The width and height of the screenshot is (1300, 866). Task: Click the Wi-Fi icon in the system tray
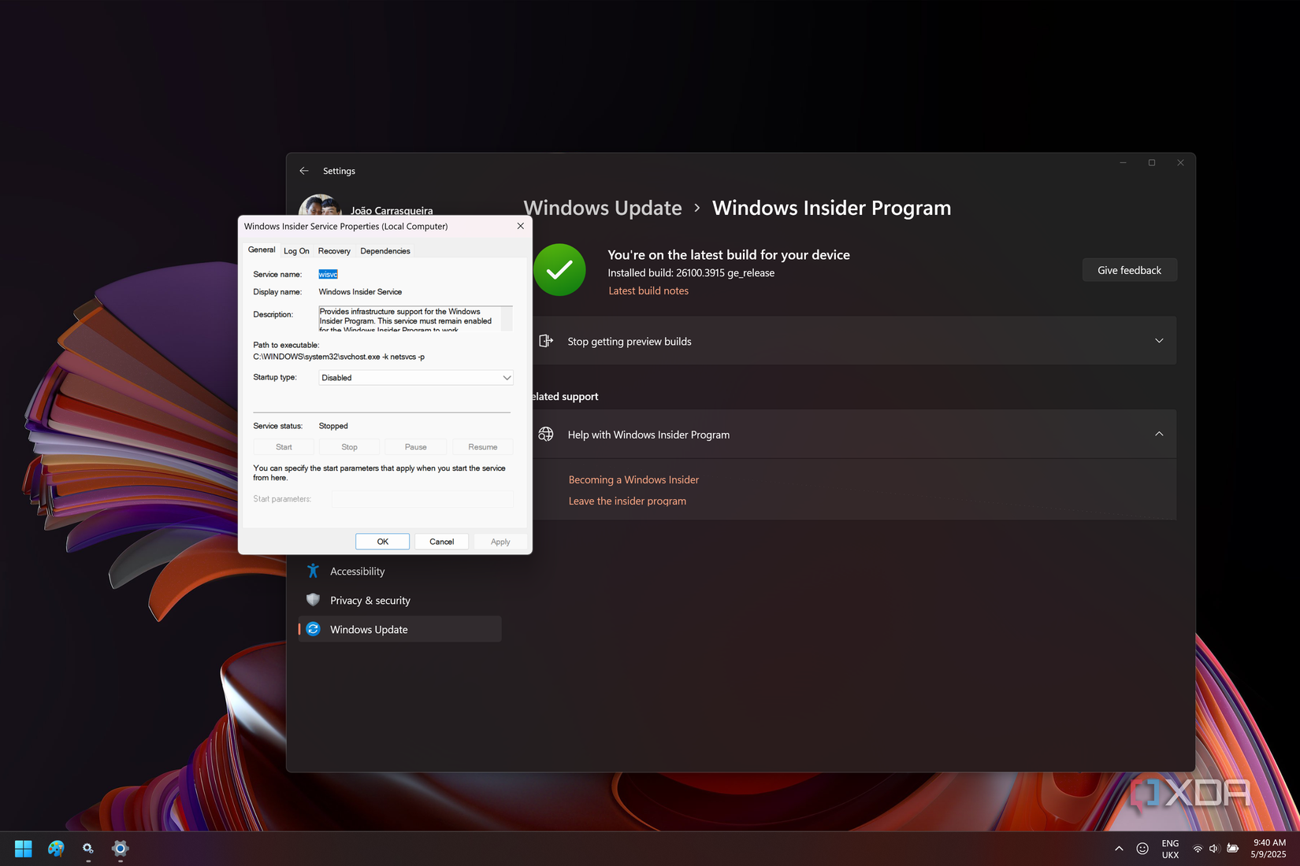(x=1198, y=849)
